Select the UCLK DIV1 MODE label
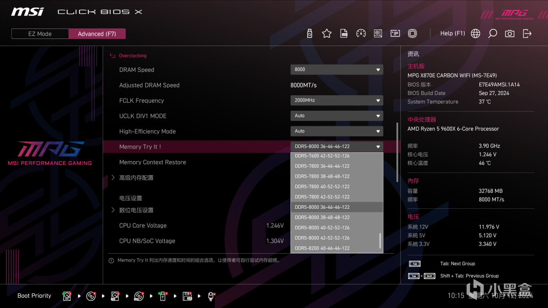Viewport: 548px width, 308px height. [x=143, y=116]
